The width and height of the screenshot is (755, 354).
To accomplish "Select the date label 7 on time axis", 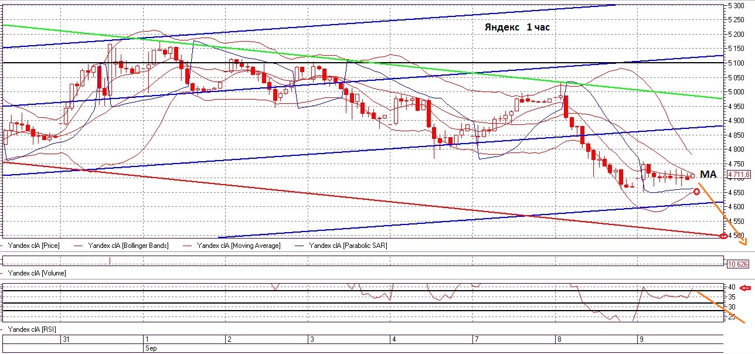I will pyautogui.click(x=477, y=339).
